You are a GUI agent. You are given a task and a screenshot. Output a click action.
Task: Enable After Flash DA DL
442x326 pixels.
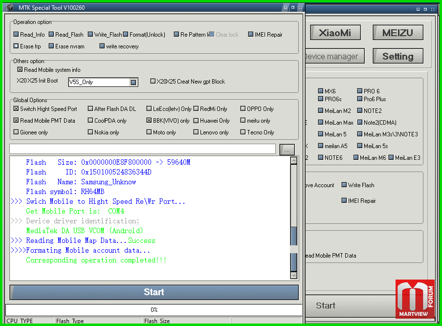(90, 109)
